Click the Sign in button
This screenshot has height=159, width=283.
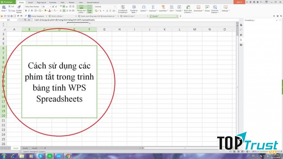click(x=239, y=2)
